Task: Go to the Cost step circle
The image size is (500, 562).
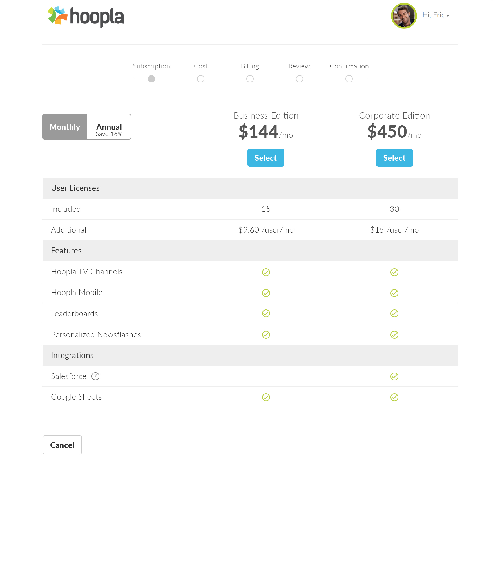Action: pos(201,79)
